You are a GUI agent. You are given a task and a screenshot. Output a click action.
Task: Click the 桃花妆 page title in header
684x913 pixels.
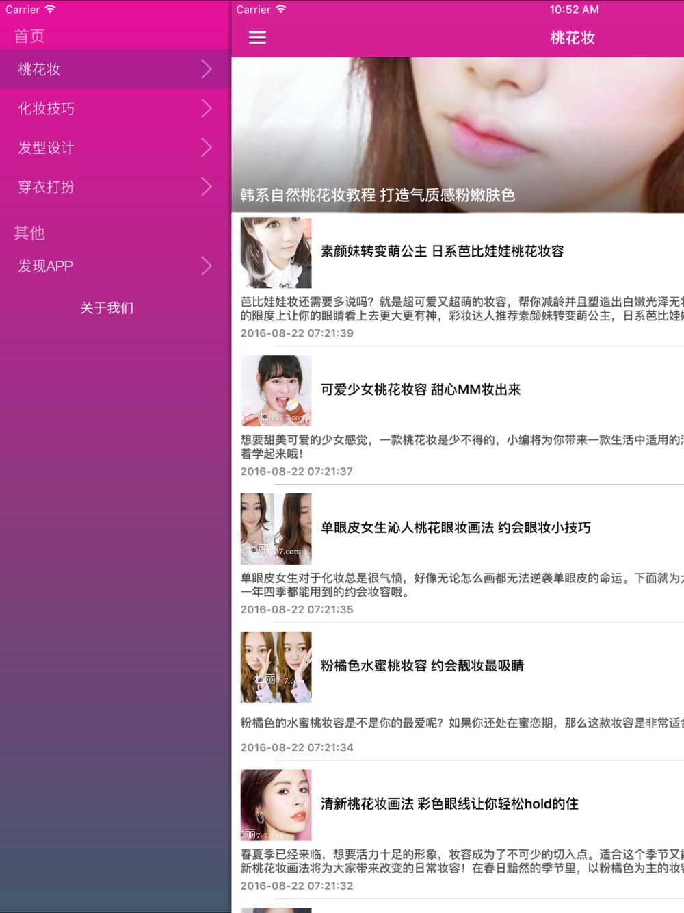573,38
